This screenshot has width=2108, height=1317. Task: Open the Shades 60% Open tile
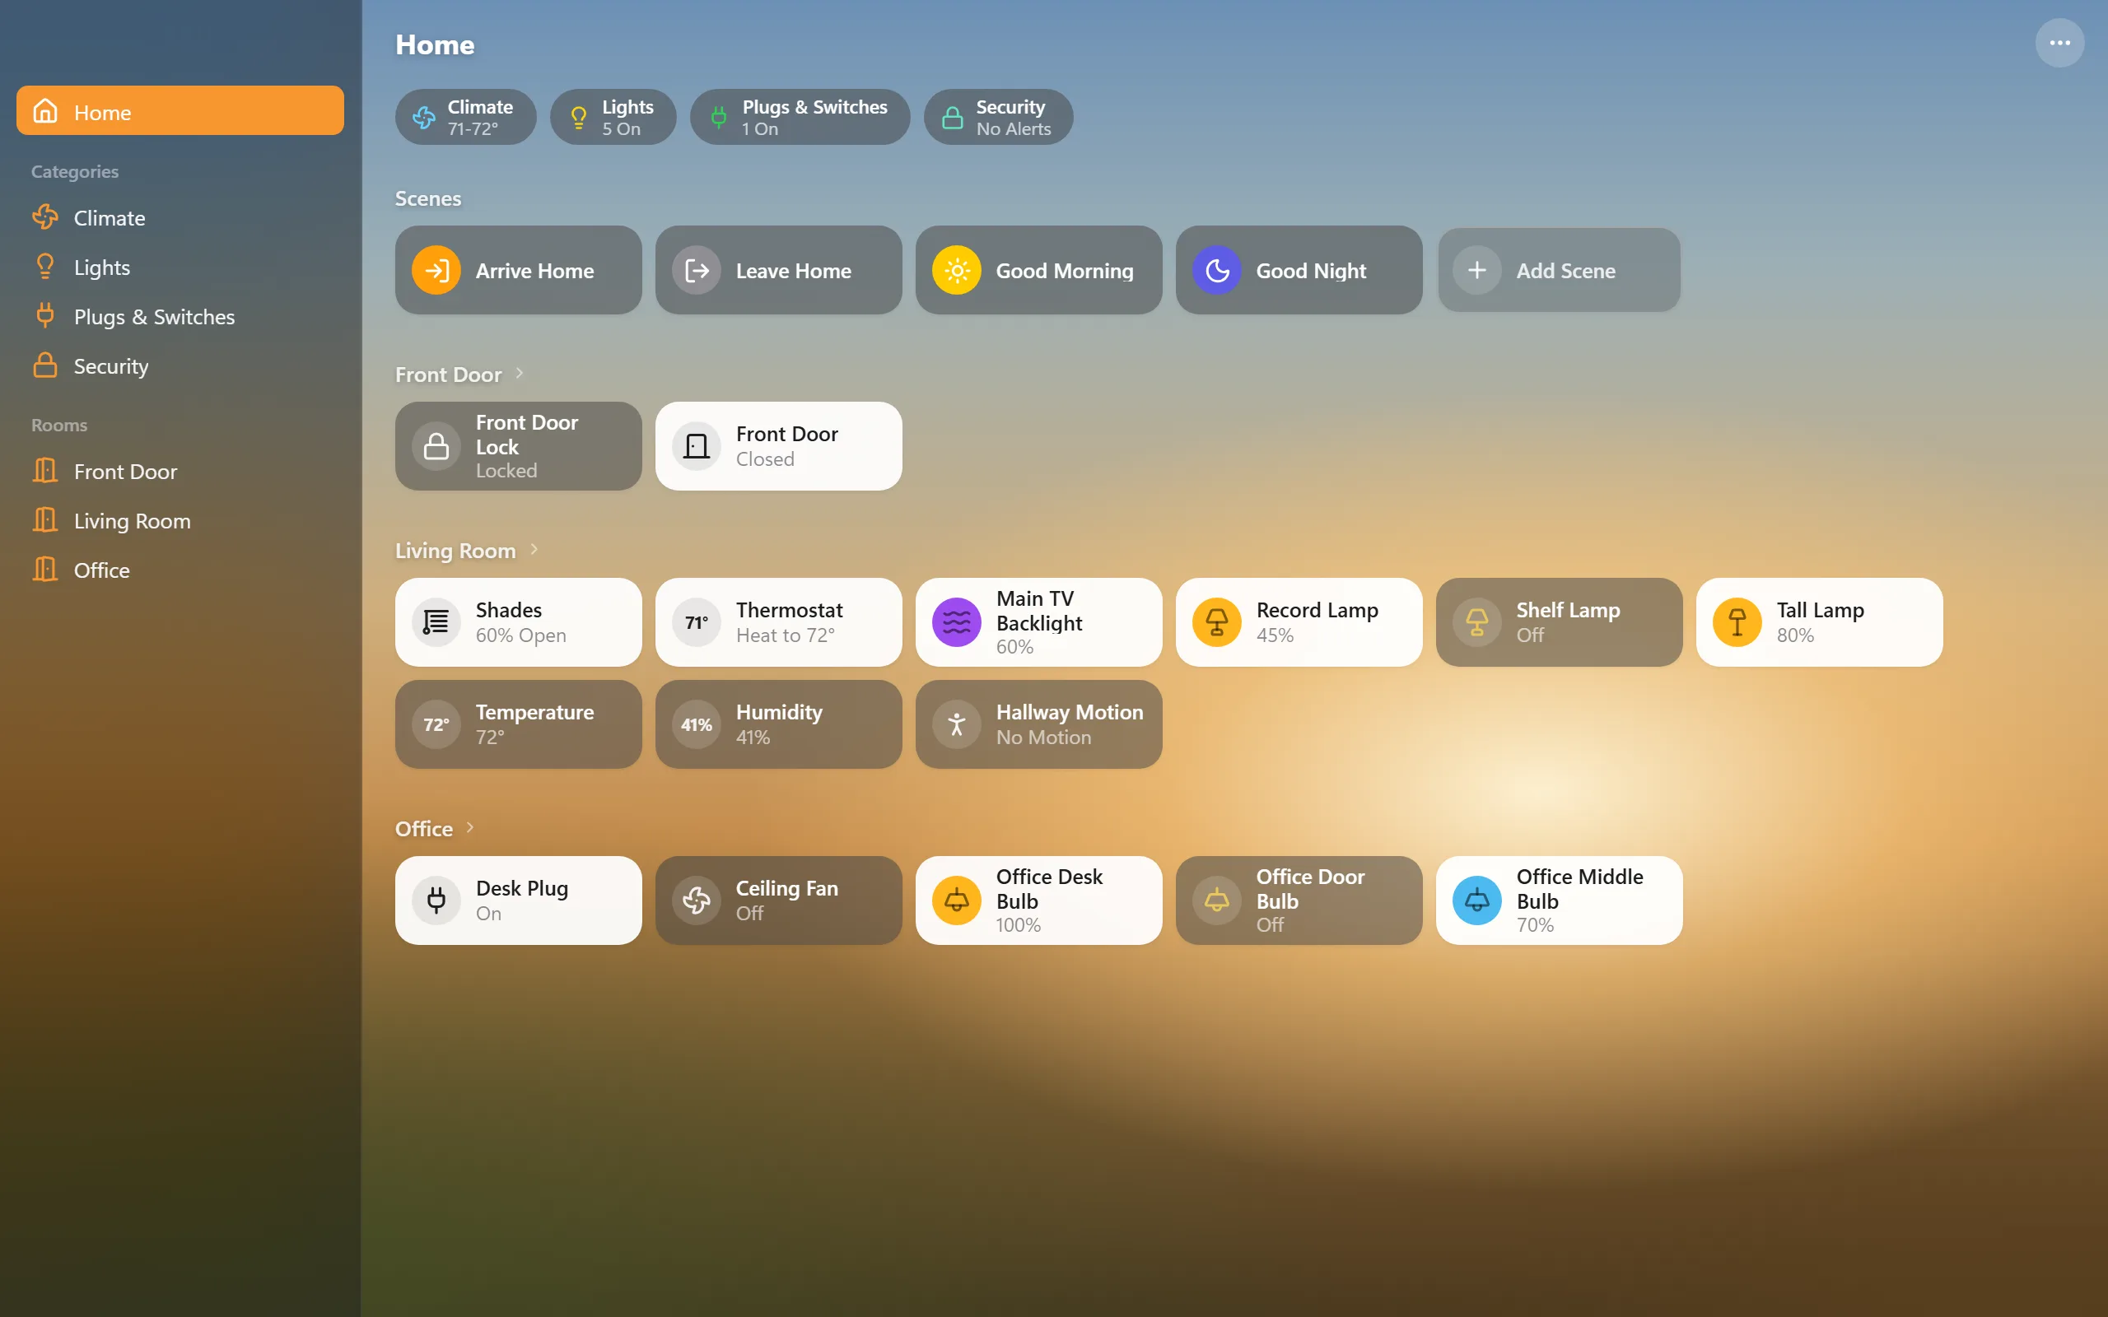(518, 622)
